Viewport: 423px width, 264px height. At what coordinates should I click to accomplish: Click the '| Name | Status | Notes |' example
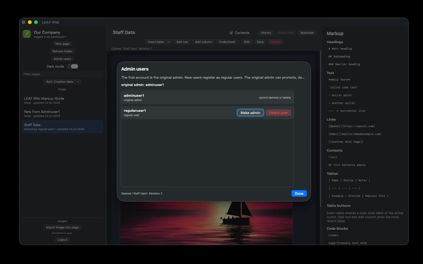tap(349, 181)
